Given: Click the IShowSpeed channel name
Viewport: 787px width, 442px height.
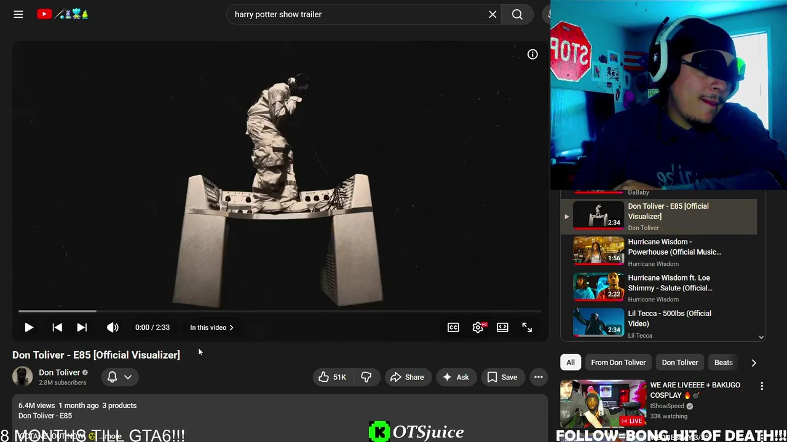Looking at the screenshot, I should click(x=667, y=406).
